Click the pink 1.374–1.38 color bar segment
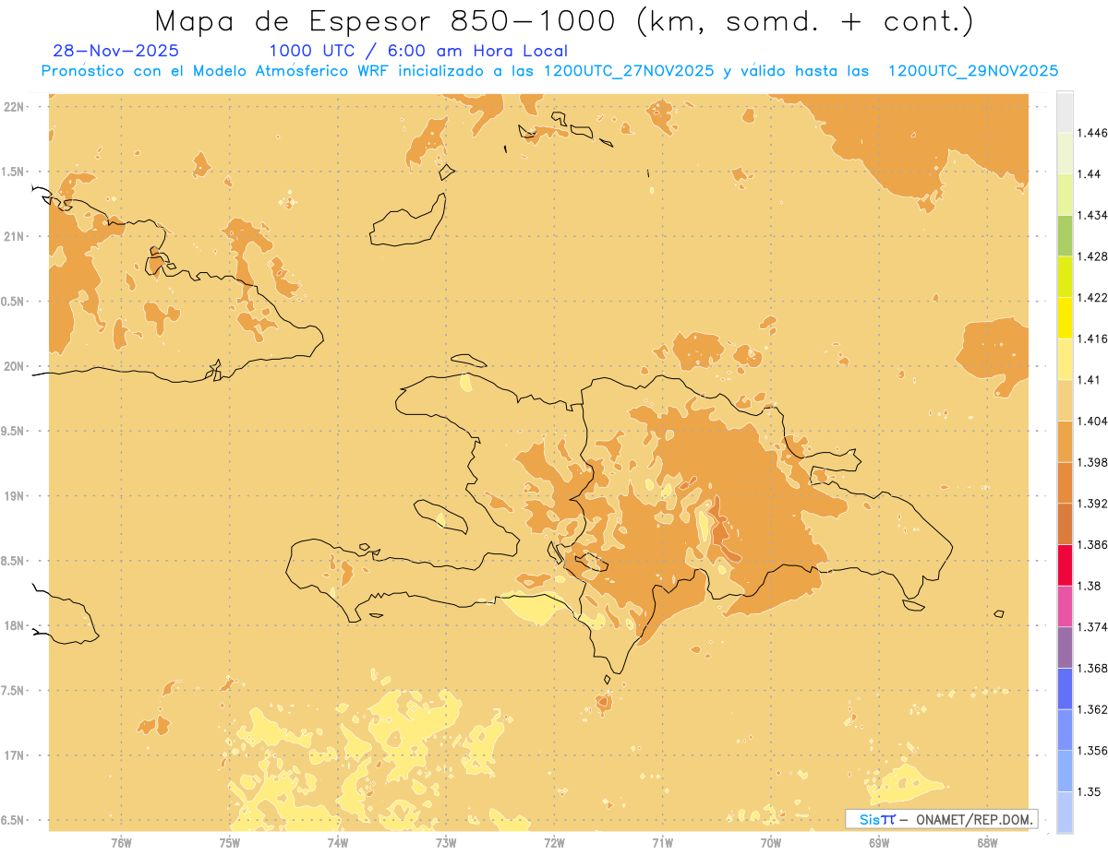Image resolution: width=1108 pixels, height=855 pixels. [1065, 606]
